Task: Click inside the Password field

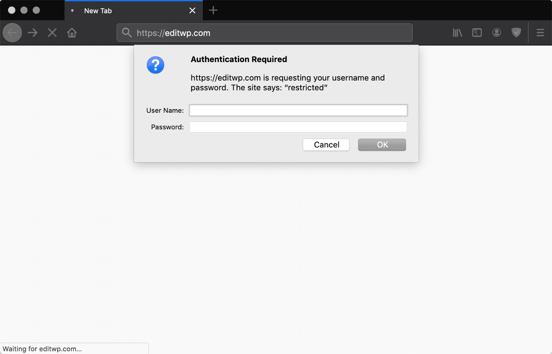Action: (298, 127)
